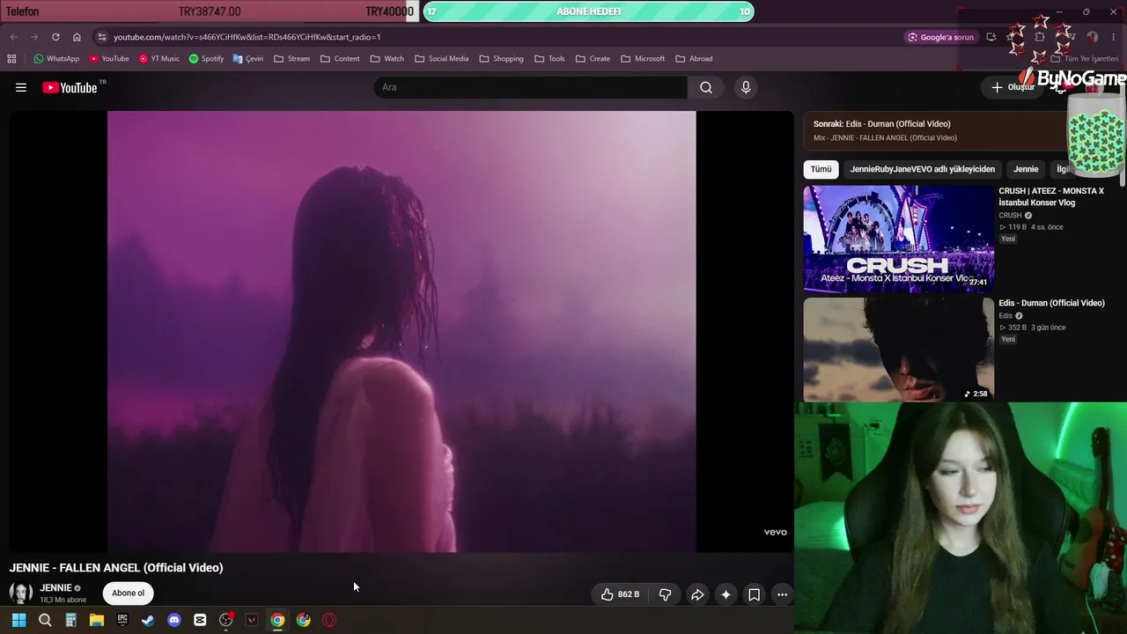The width and height of the screenshot is (1127, 634).
Task: Open File Explorer from the taskbar
Action: tap(97, 620)
